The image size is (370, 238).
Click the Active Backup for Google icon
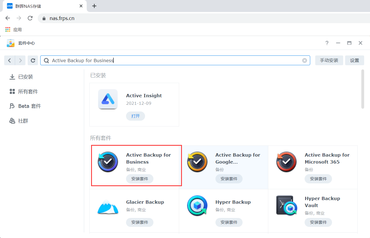197,162
